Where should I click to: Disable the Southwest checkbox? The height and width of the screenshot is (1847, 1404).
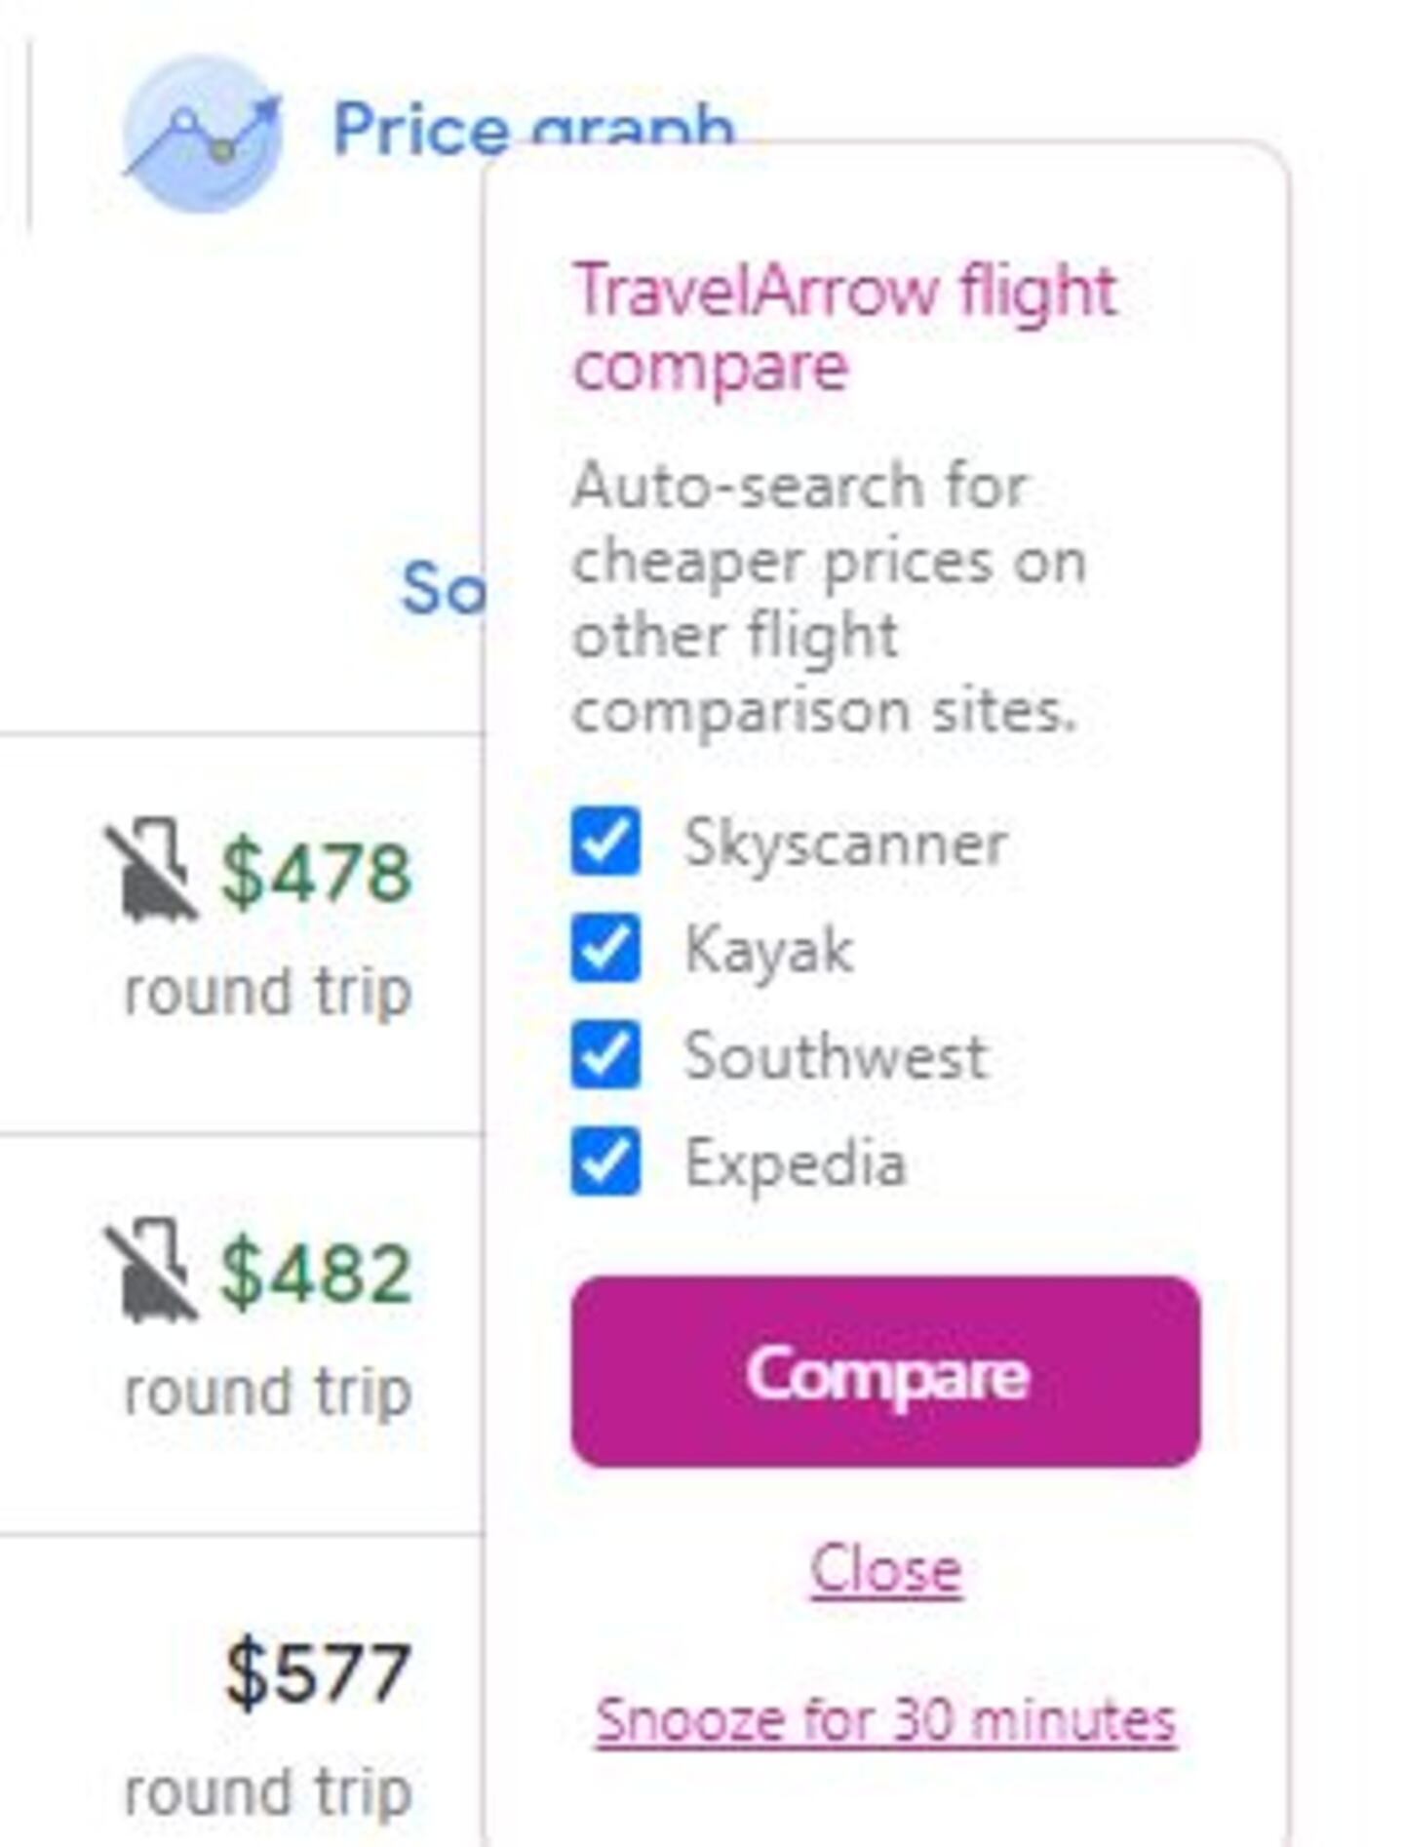605,1054
